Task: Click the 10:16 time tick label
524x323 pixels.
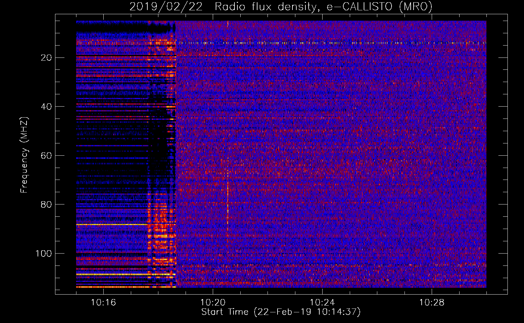Action: (x=103, y=303)
